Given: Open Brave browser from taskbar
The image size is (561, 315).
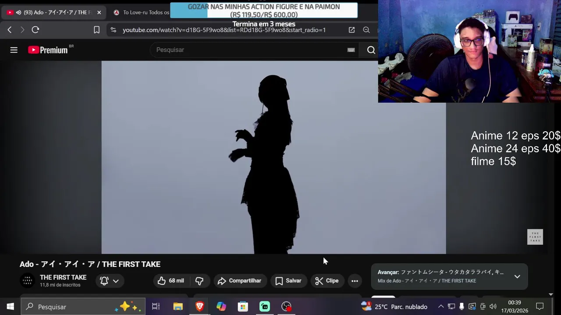Looking at the screenshot, I should (199, 307).
